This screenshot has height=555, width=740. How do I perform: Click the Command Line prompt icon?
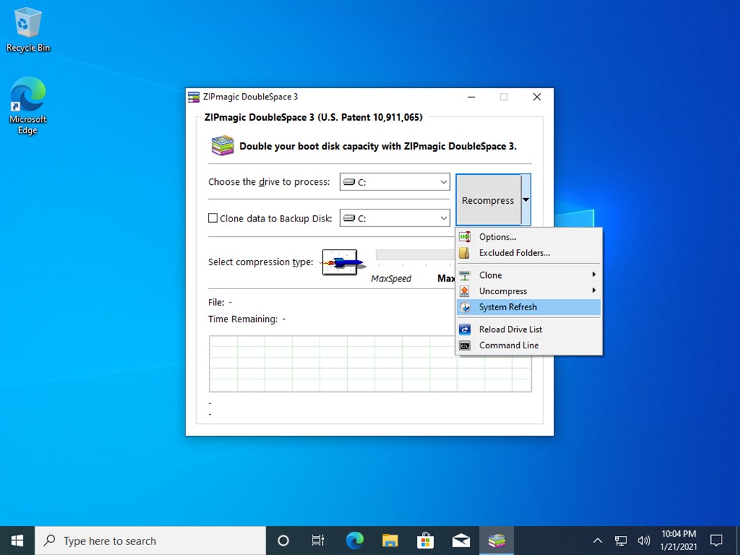(466, 346)
